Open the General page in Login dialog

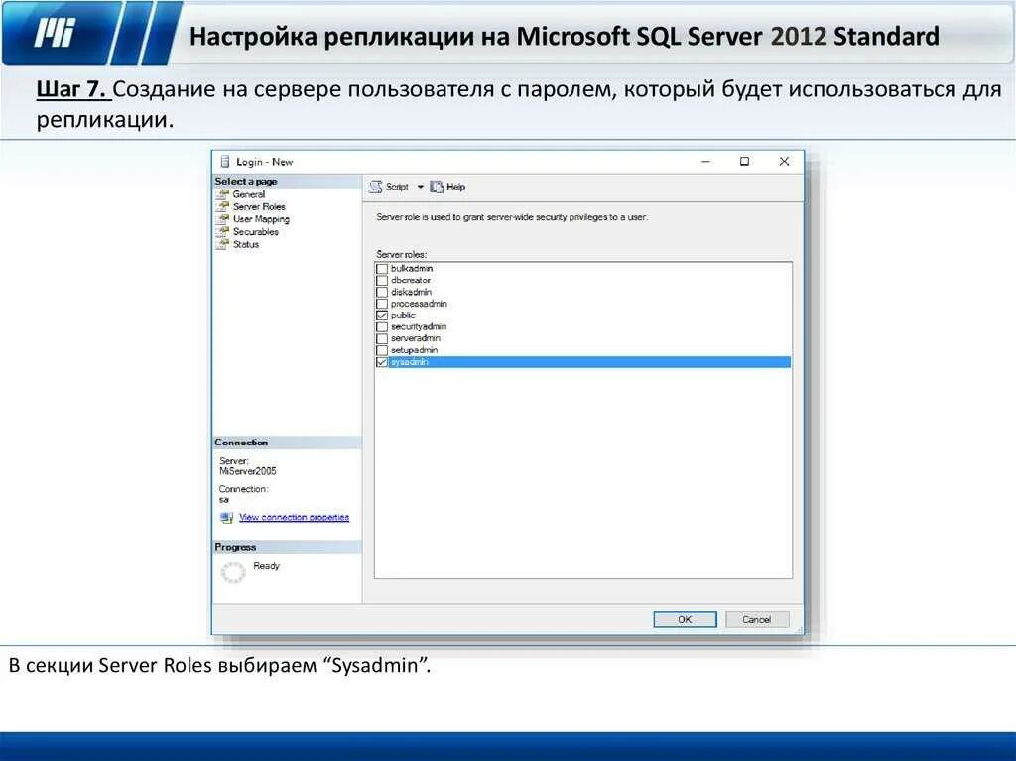pos(249,194)
